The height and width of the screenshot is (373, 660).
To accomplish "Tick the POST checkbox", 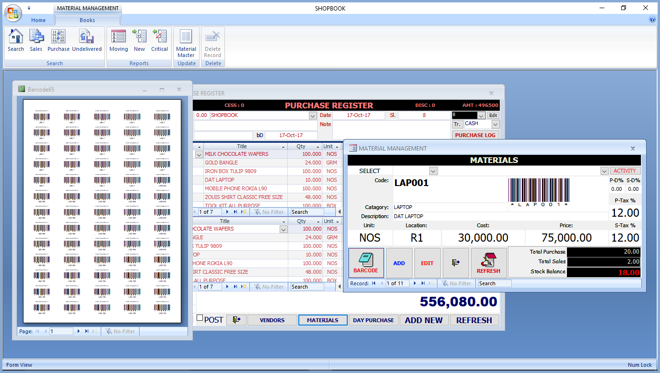I will point(200,319).
